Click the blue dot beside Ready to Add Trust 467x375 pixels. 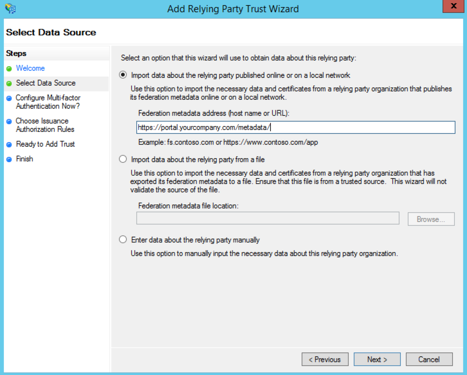coord(10,144)
